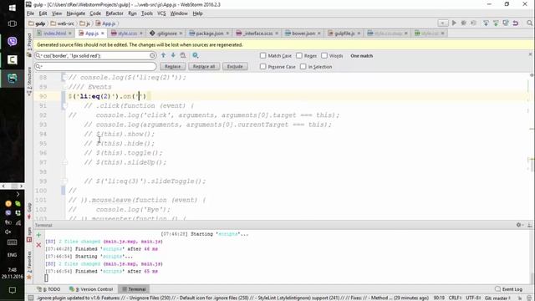The height and width of the screenshot is (301, 535).
Task: Open the run configuration dropdown
Action: (442, 23)
